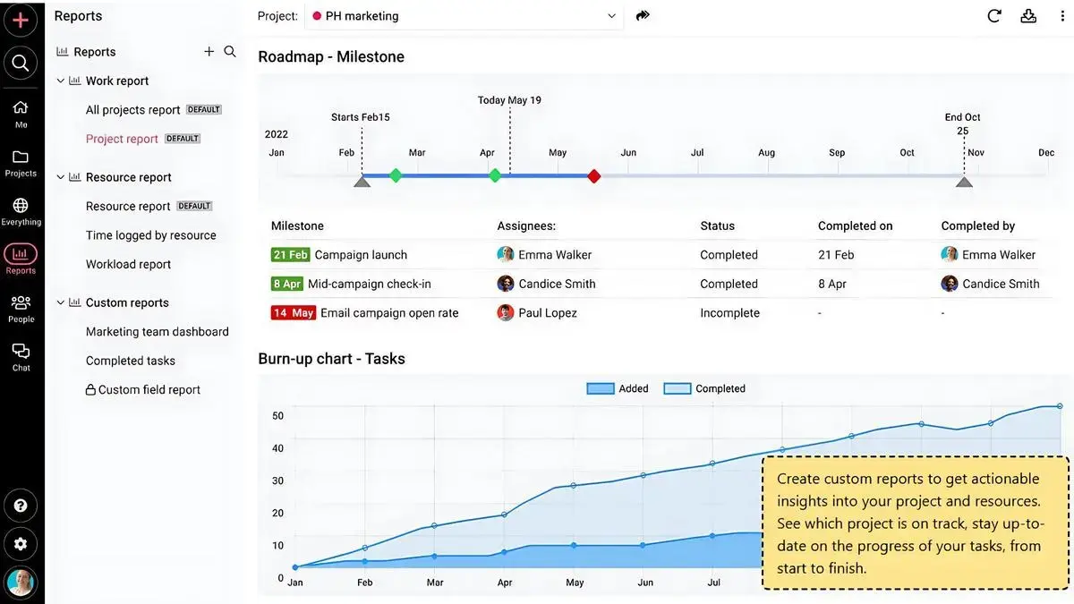Open the Projects folder icon
The width and height of the screenshot is (1074, 604).
pyautogui.click(x=21, y=163)
